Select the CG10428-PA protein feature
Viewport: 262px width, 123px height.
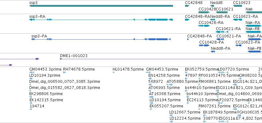pos(204,45)
